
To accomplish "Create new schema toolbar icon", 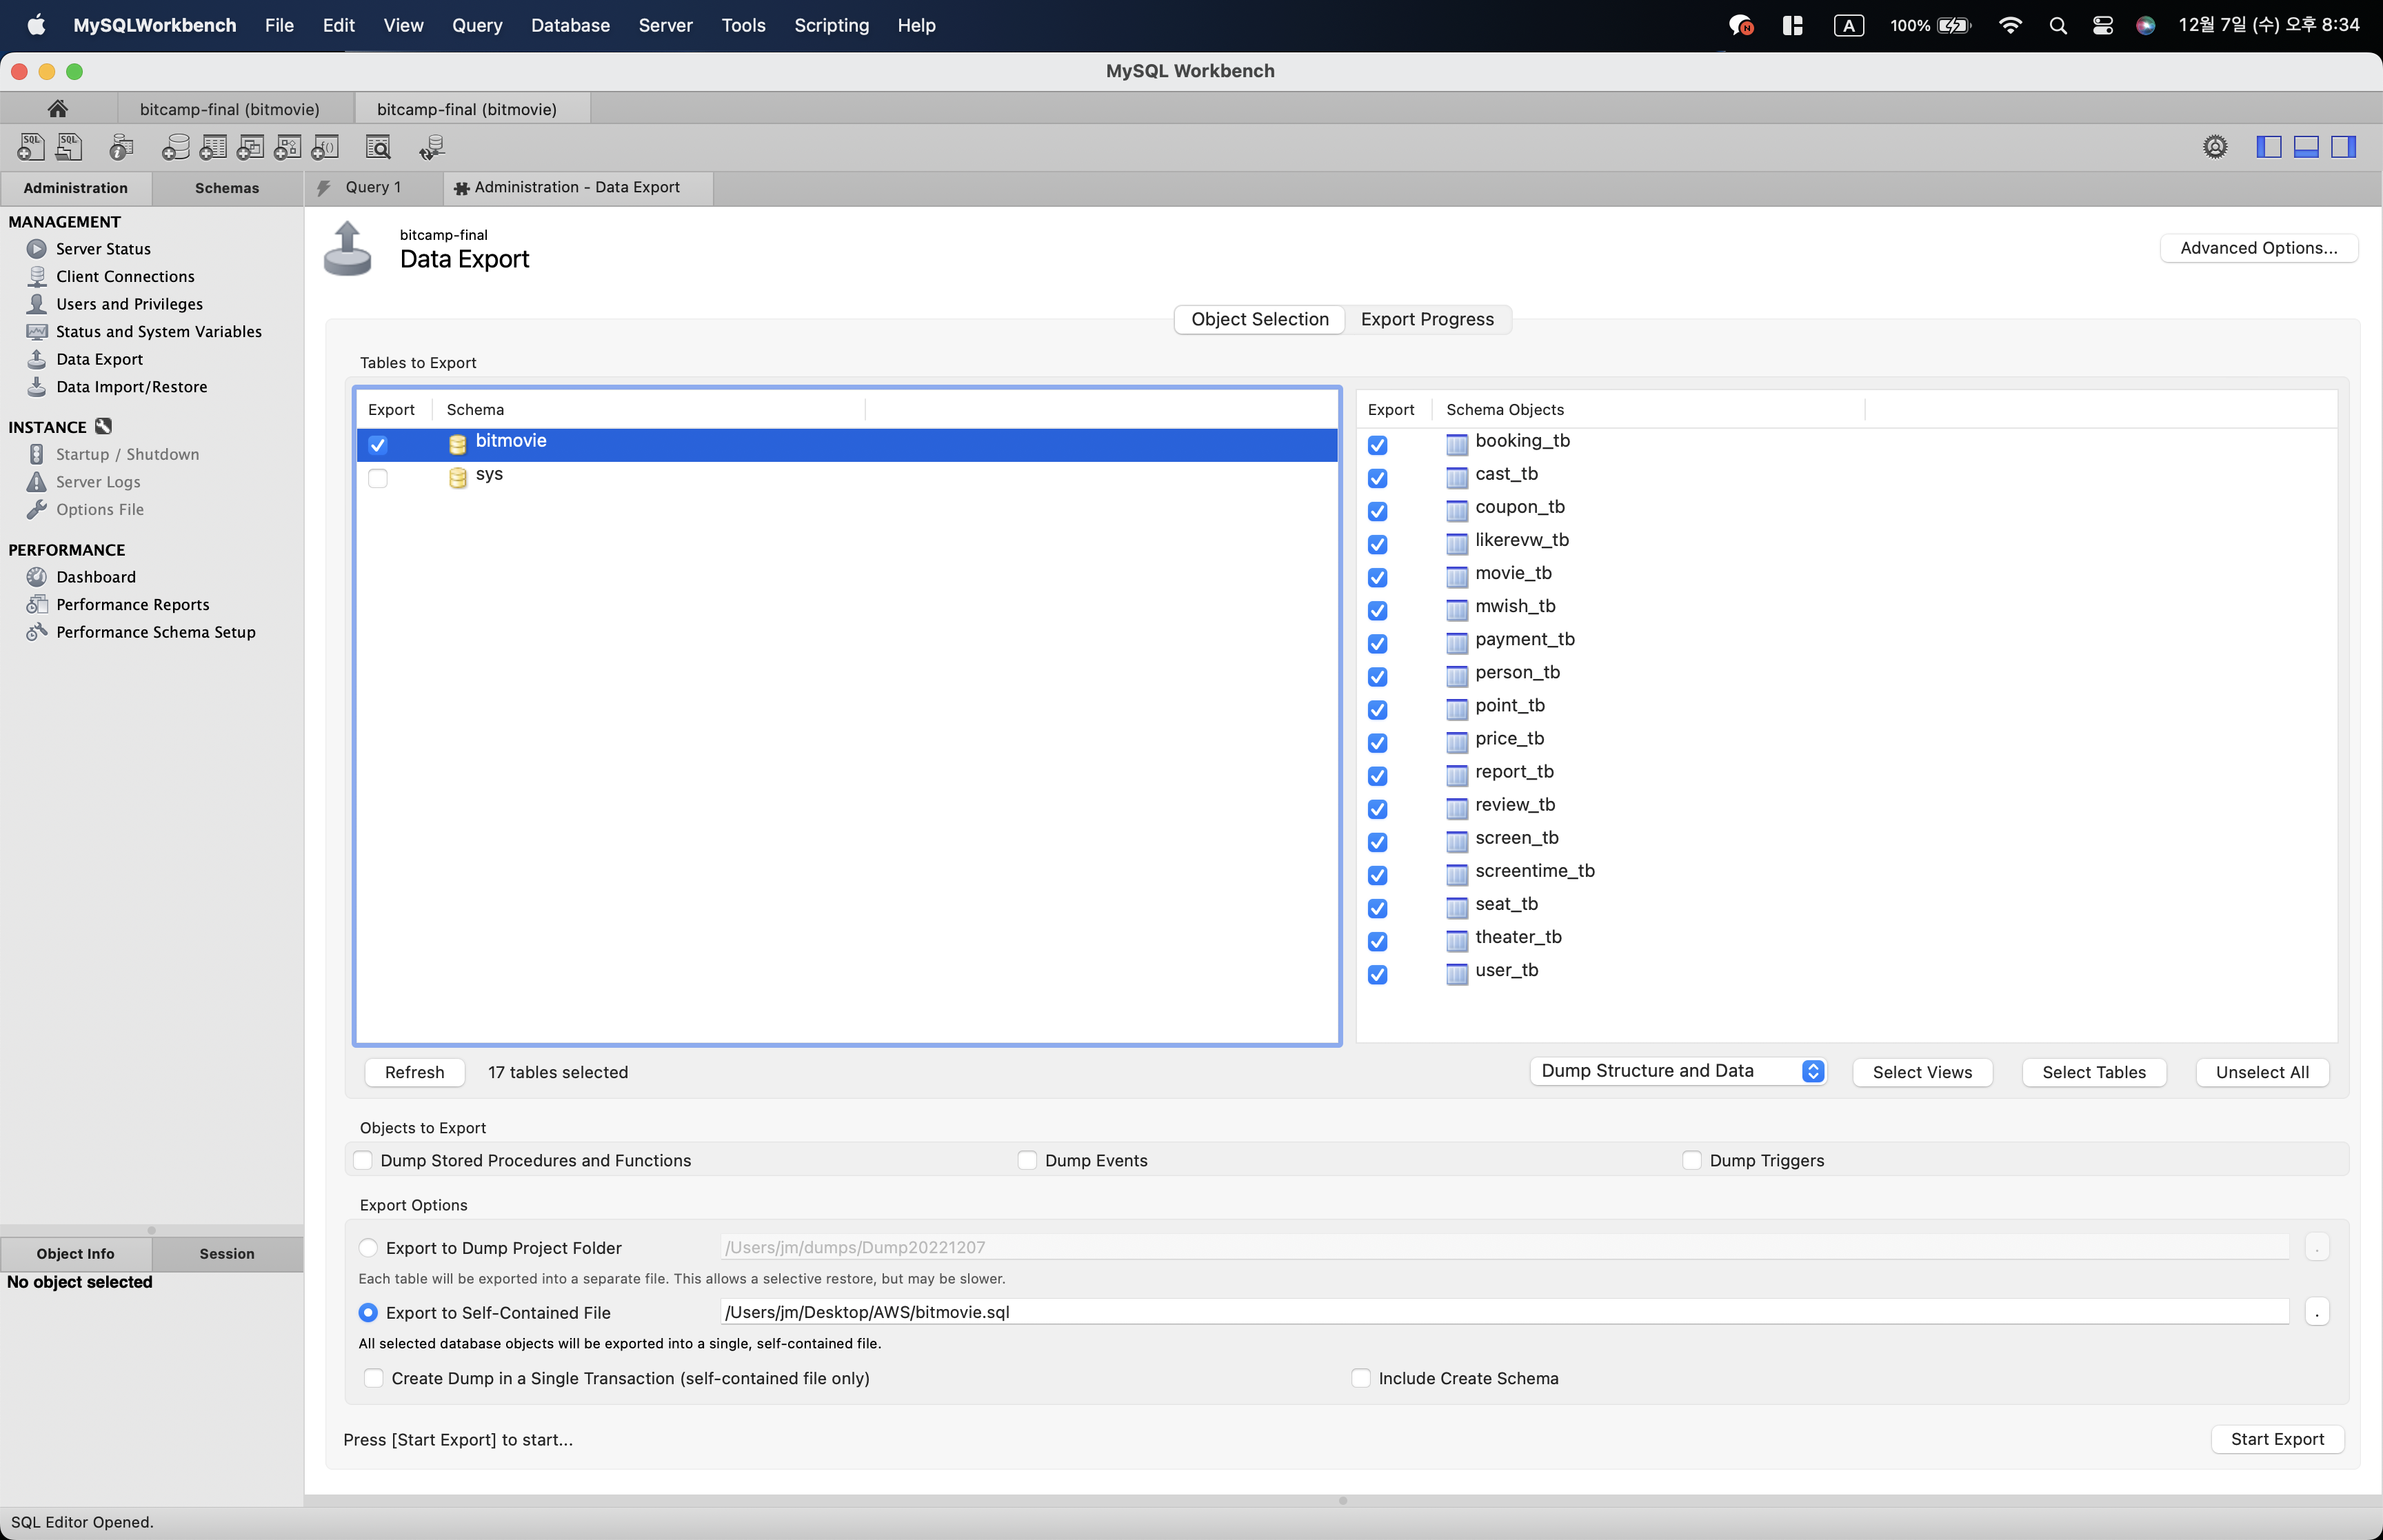I will coord(175,147).
